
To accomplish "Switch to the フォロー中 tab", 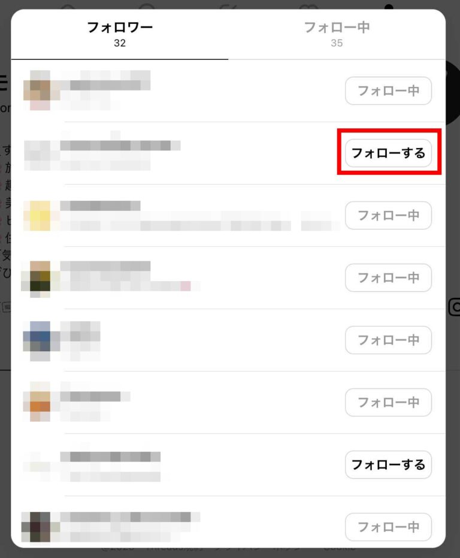I will (337, 34).
